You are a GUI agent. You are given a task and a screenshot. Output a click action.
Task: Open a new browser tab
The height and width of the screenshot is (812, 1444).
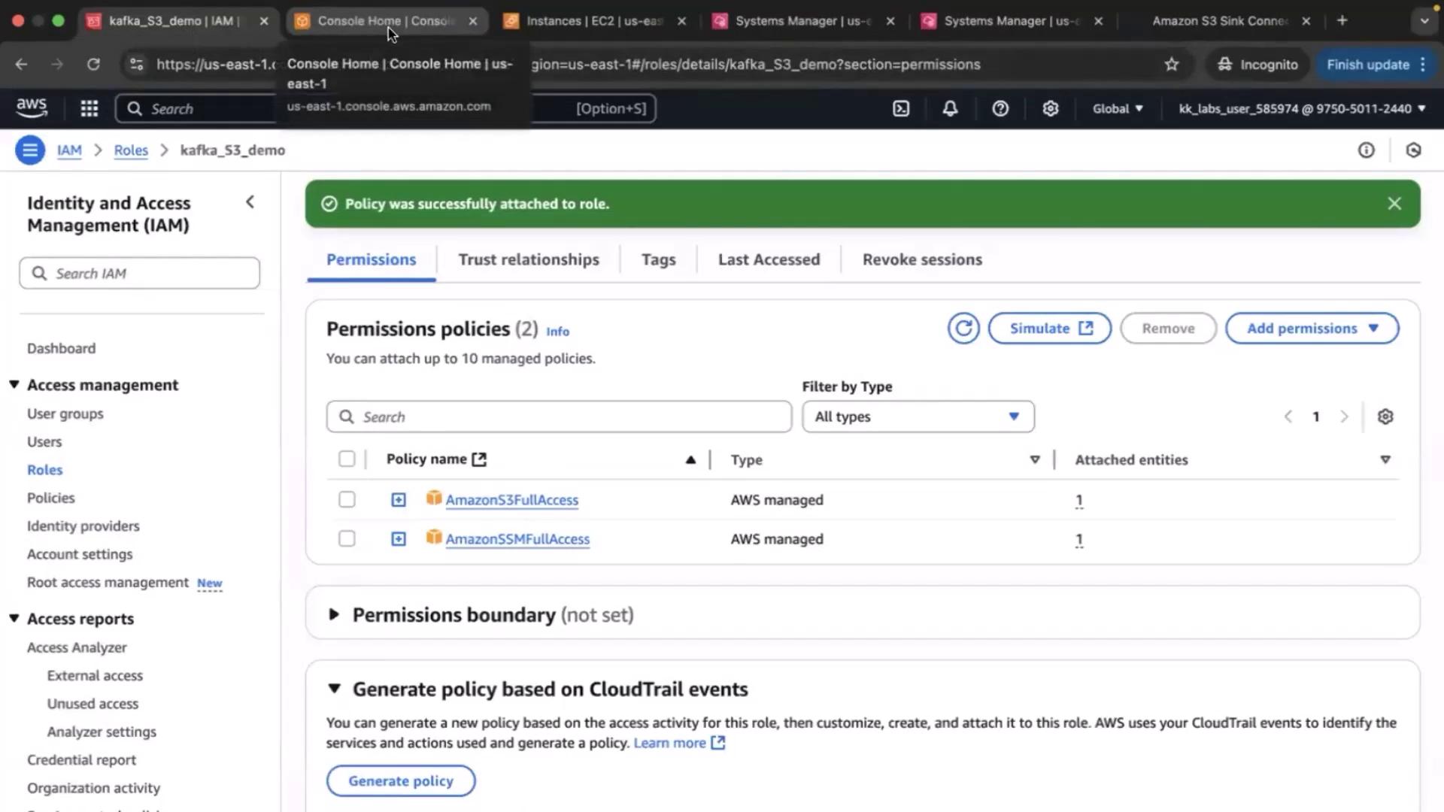click(x=1342, y=20)
